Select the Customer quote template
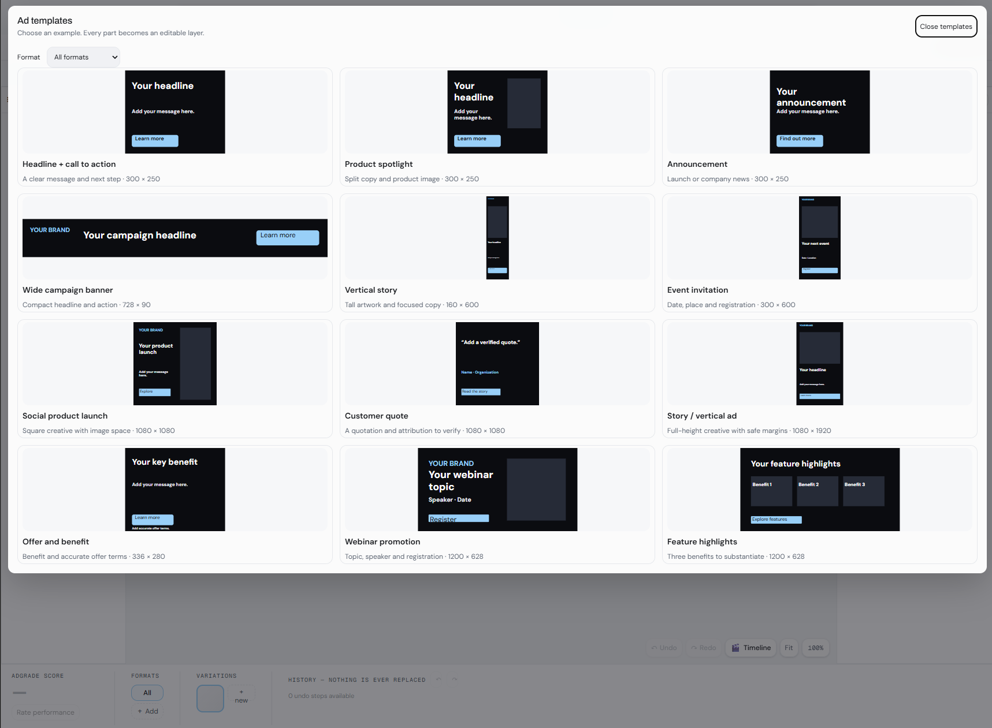 click(497, 379)
